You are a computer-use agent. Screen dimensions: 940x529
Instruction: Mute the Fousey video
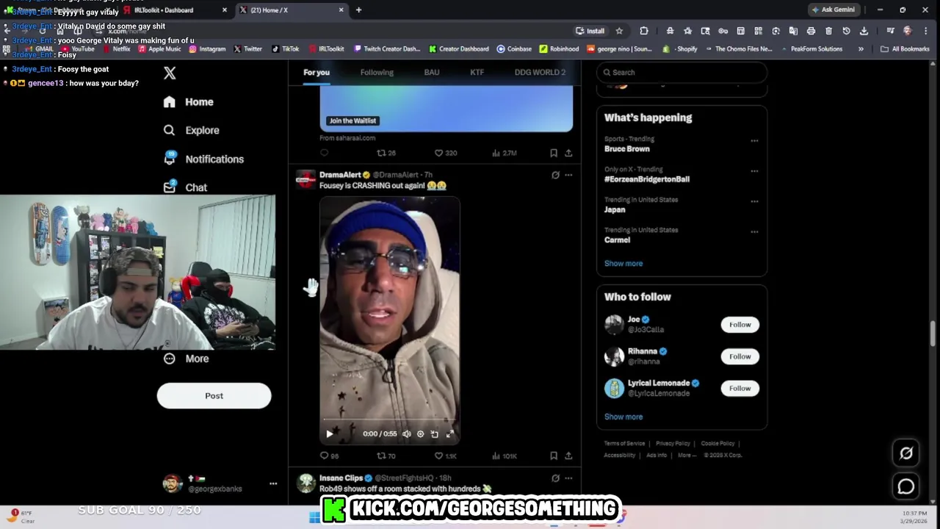coord(406,434)
